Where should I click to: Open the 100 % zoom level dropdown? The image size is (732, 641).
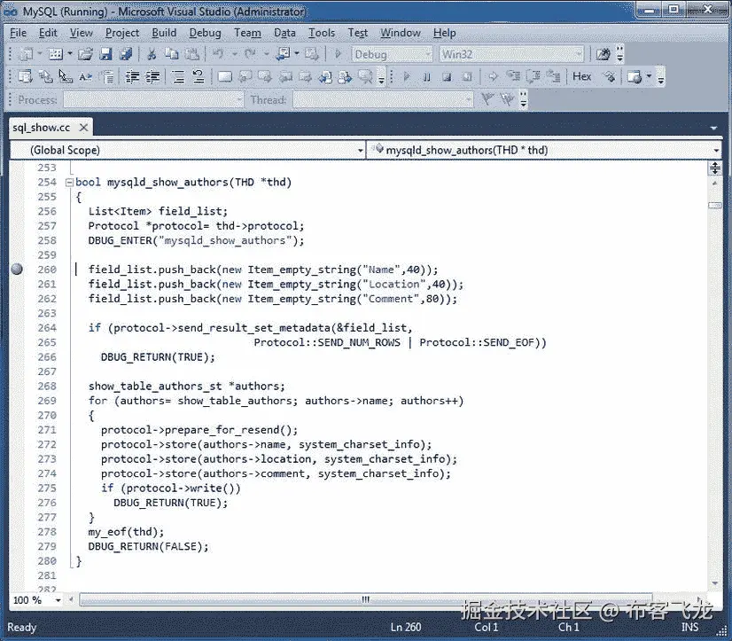pyautogui.click(x=58, y=600)
